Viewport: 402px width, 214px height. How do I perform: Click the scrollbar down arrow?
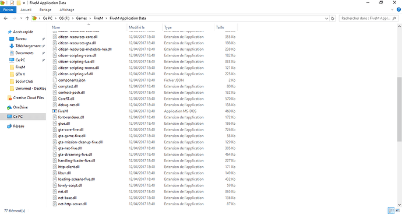point(400,205)
